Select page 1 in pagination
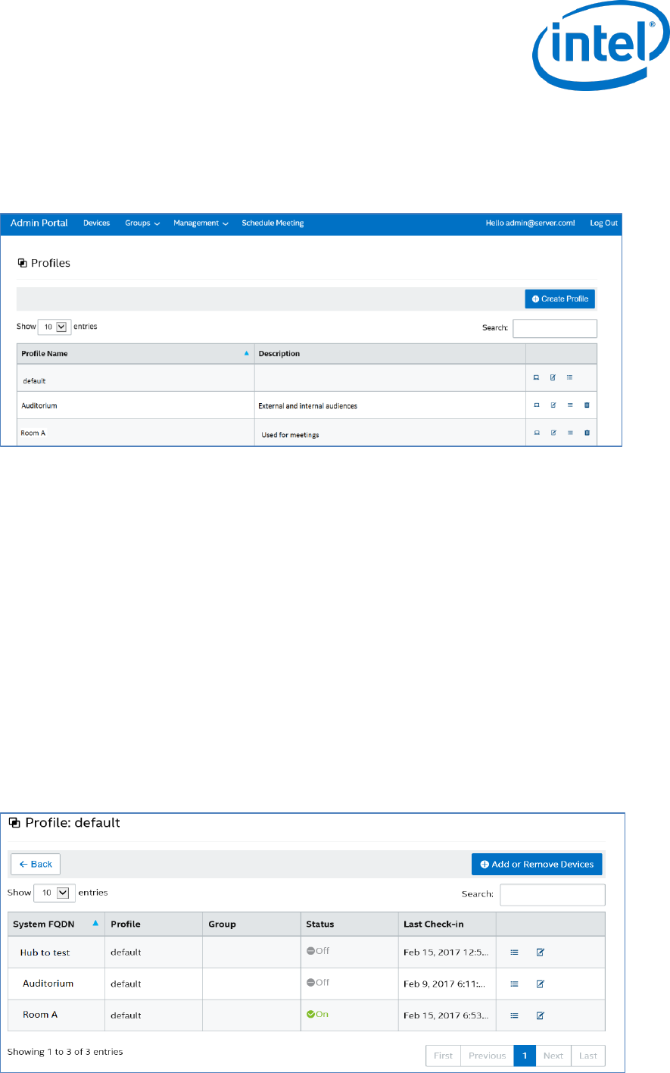 (525, 1056)
